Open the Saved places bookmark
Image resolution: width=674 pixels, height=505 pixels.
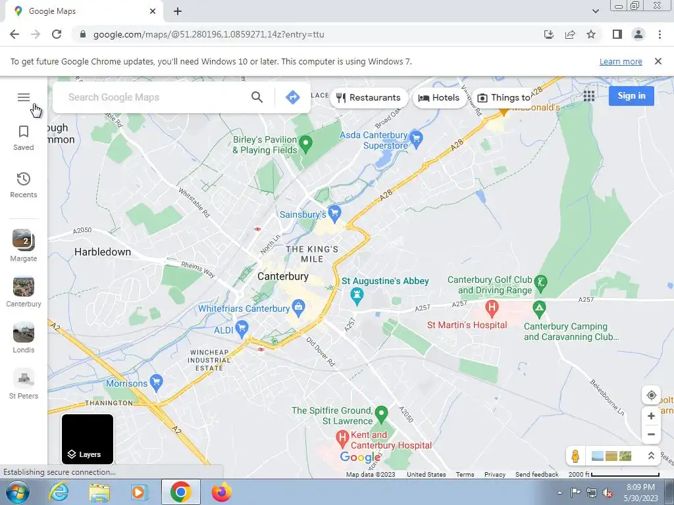(24, 138)
